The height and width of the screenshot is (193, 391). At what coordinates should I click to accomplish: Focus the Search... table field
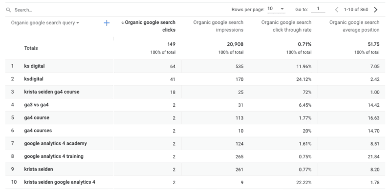(x=23, y=10)
